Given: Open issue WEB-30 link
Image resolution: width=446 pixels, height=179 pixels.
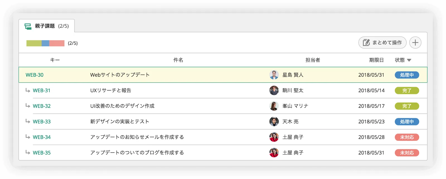Looking at the screenshot, I should click(x=35, y=75).
